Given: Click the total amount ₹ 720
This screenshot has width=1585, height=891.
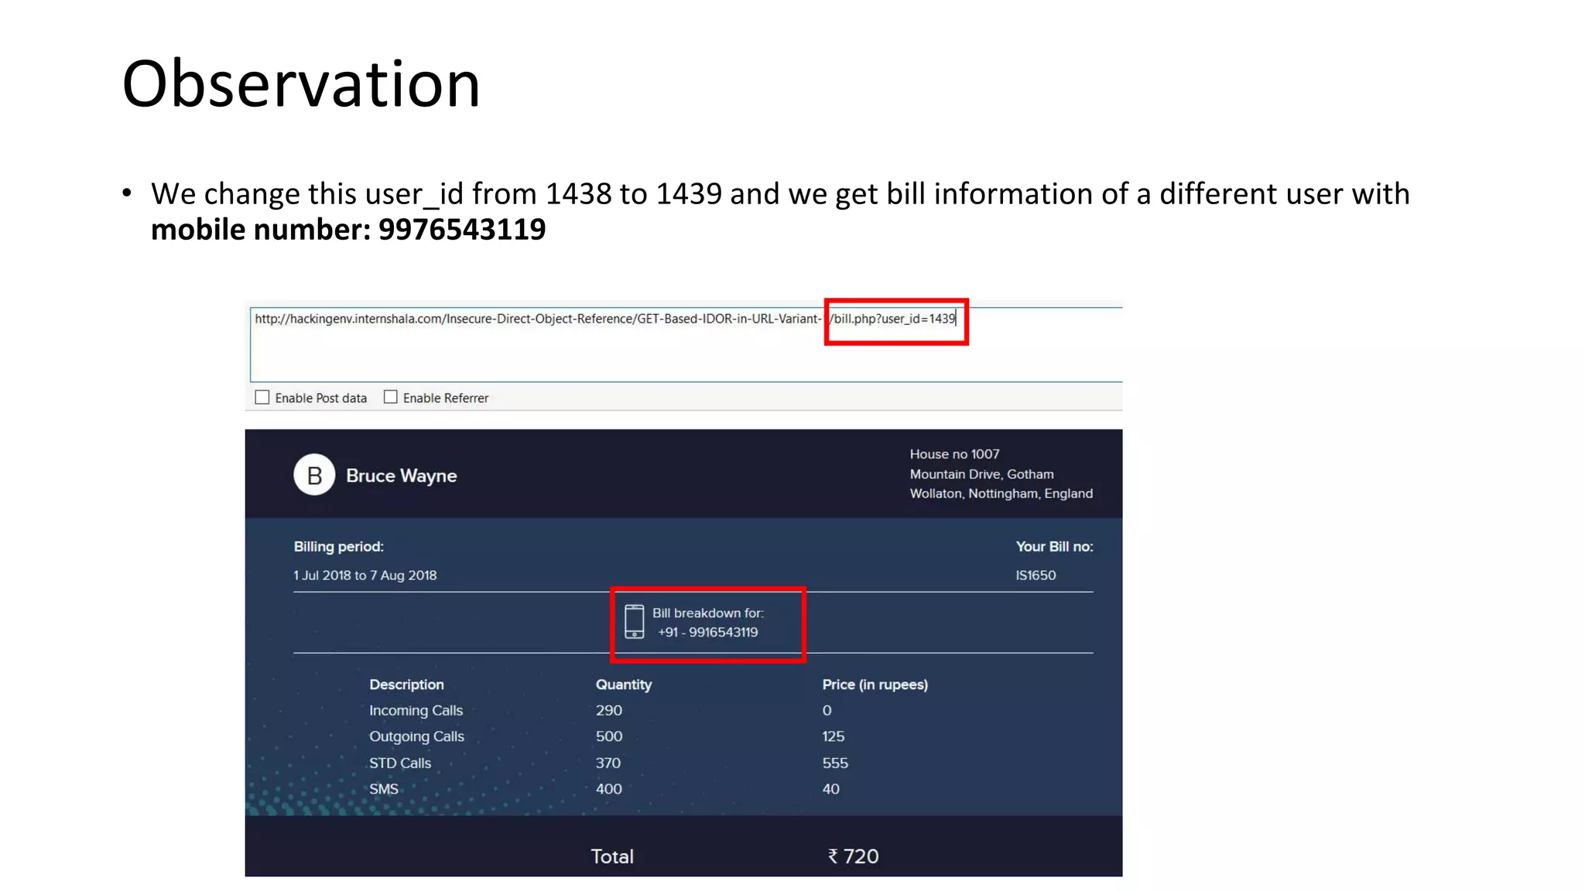Looking at the screenshot, I should tap(853, 857).
